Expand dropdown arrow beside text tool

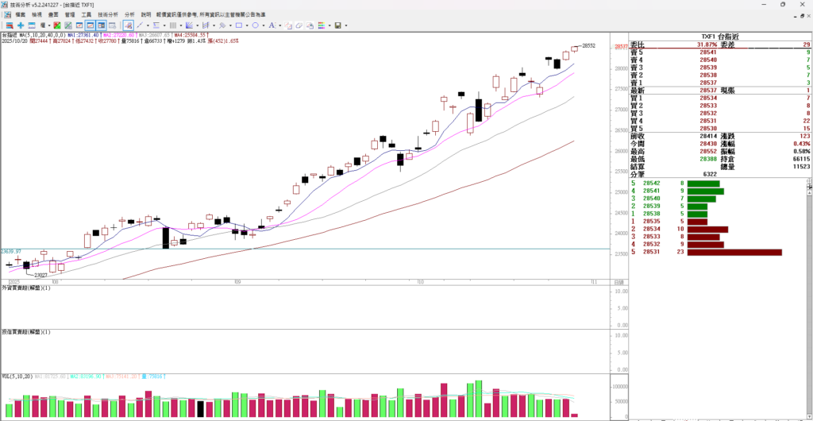(x=280, y=25)
